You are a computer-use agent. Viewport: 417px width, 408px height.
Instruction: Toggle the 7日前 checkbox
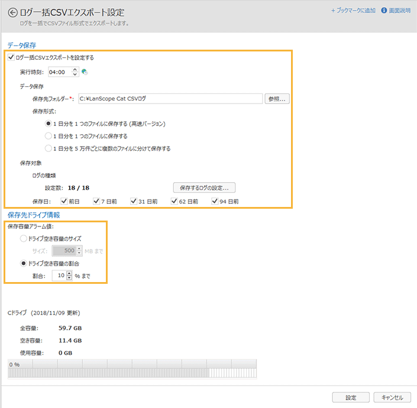click(96, 201)
